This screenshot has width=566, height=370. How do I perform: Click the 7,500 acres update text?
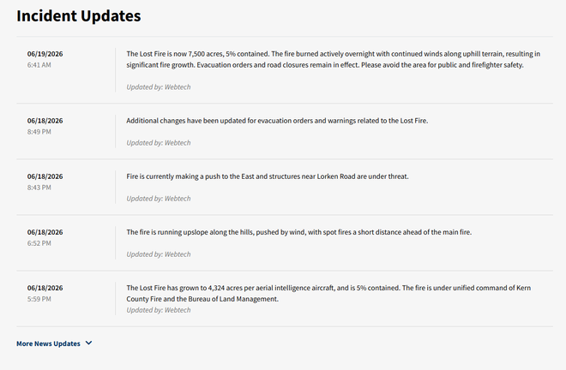[334, 59]
